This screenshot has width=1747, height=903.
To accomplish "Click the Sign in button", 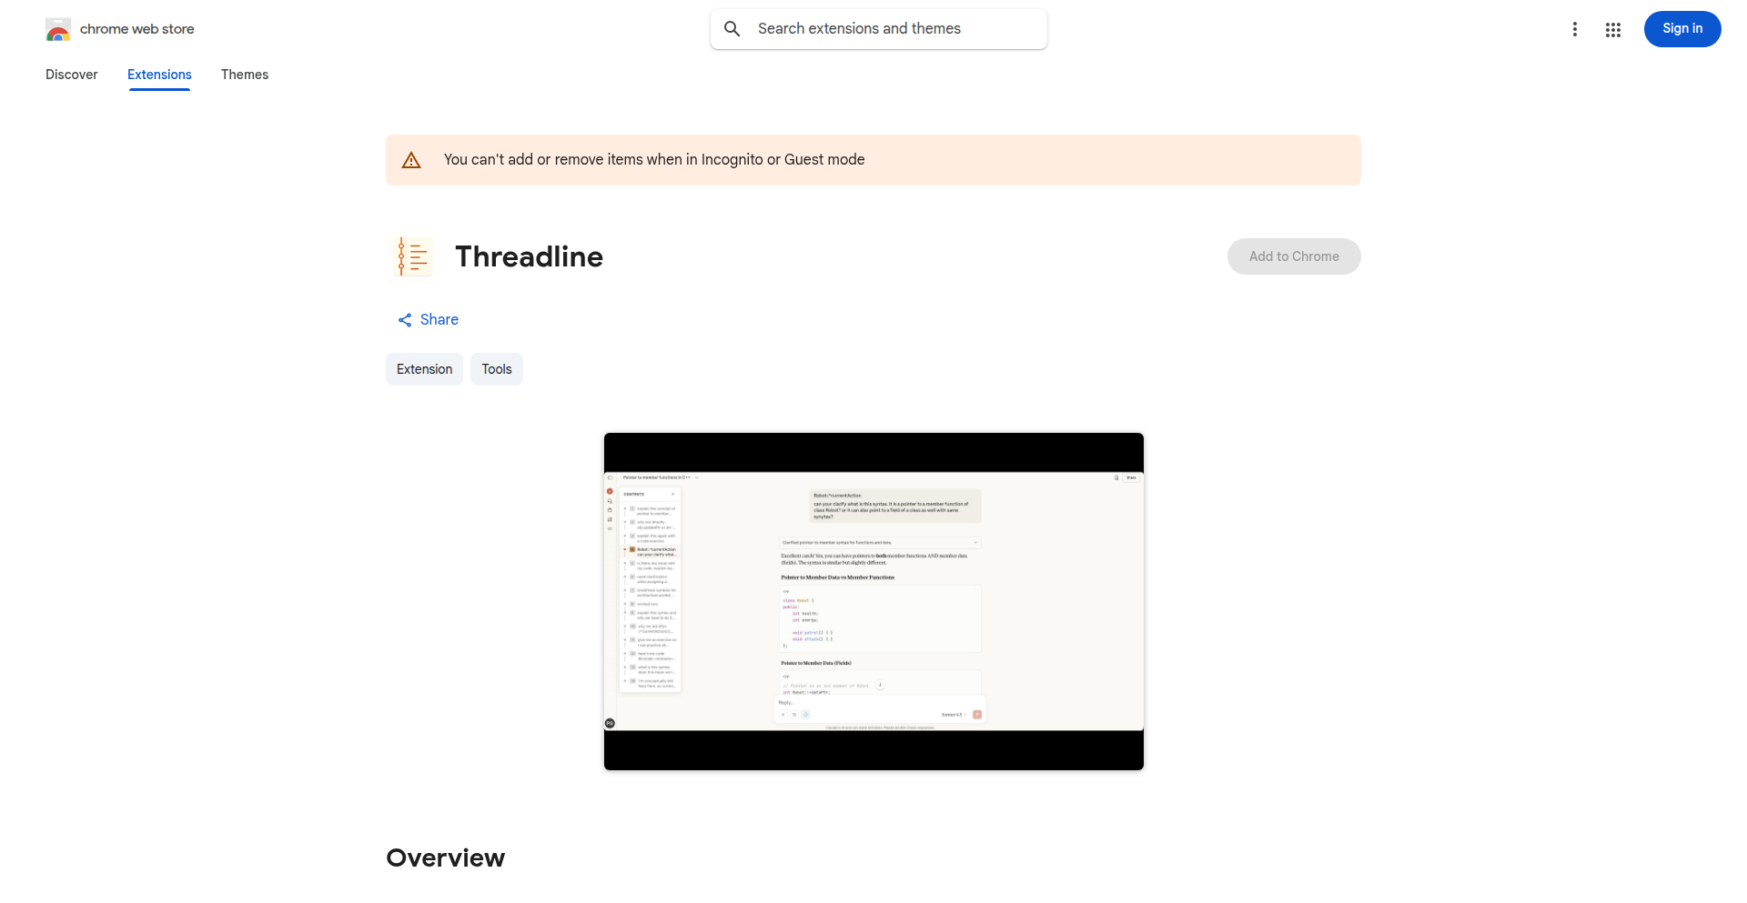I will [x=1681, y=28].
